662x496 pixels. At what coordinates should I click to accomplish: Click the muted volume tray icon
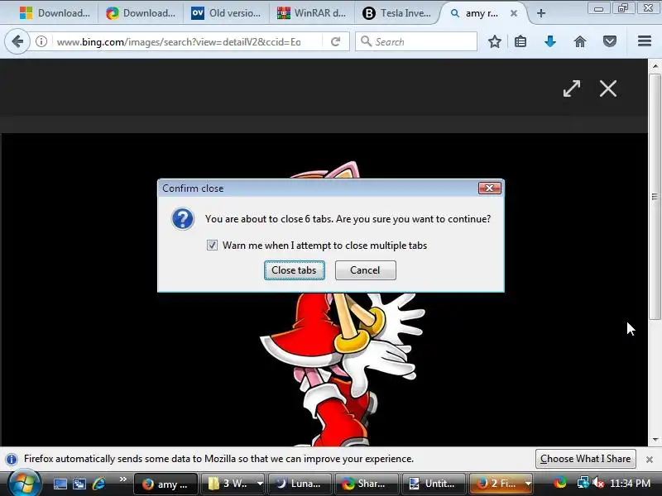tap(597, 483)
